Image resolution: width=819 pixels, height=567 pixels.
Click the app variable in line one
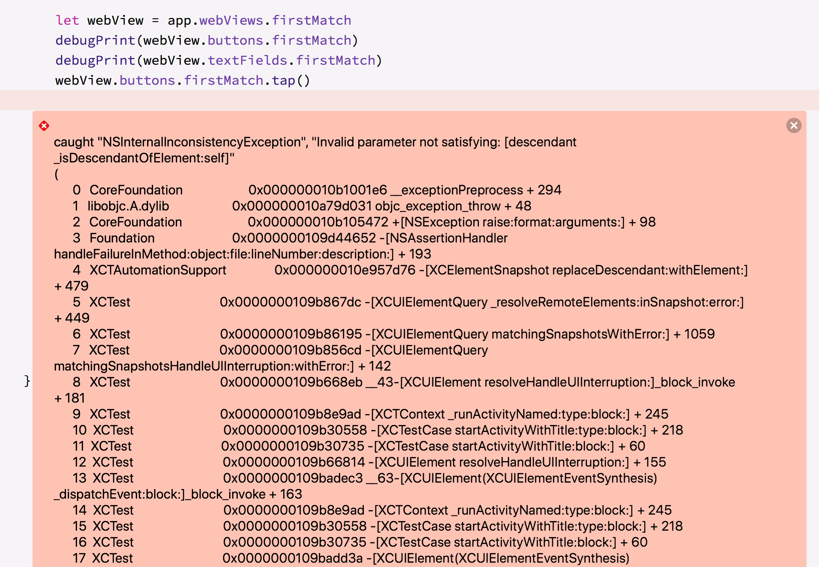coord(181,20)
